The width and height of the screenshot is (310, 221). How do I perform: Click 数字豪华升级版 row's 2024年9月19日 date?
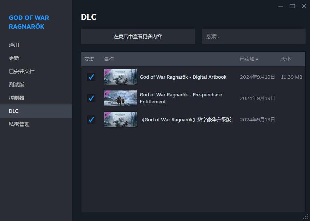pos(257,120)
